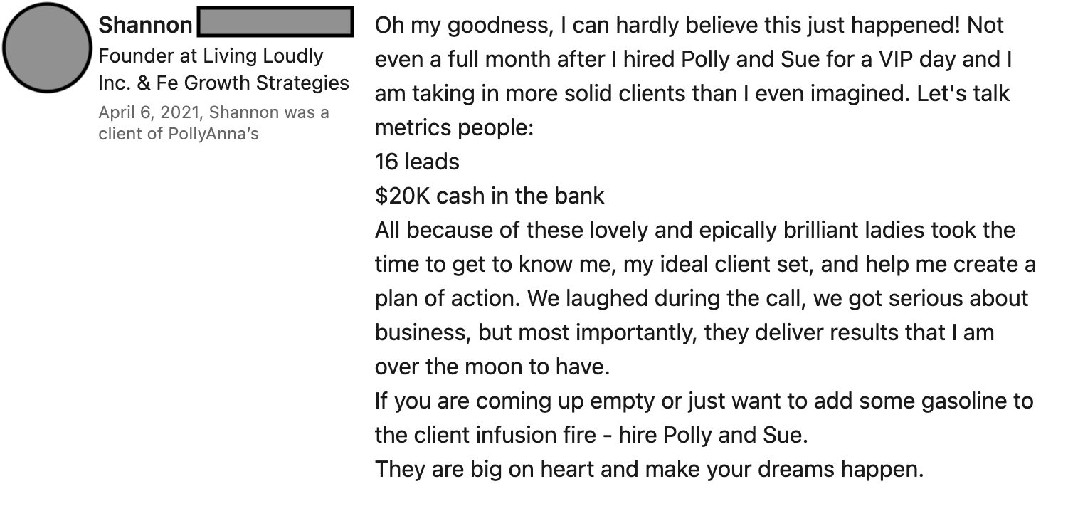Click the closing line They are big on heart
Screen dimensions: 1073x511
[649, 469]
